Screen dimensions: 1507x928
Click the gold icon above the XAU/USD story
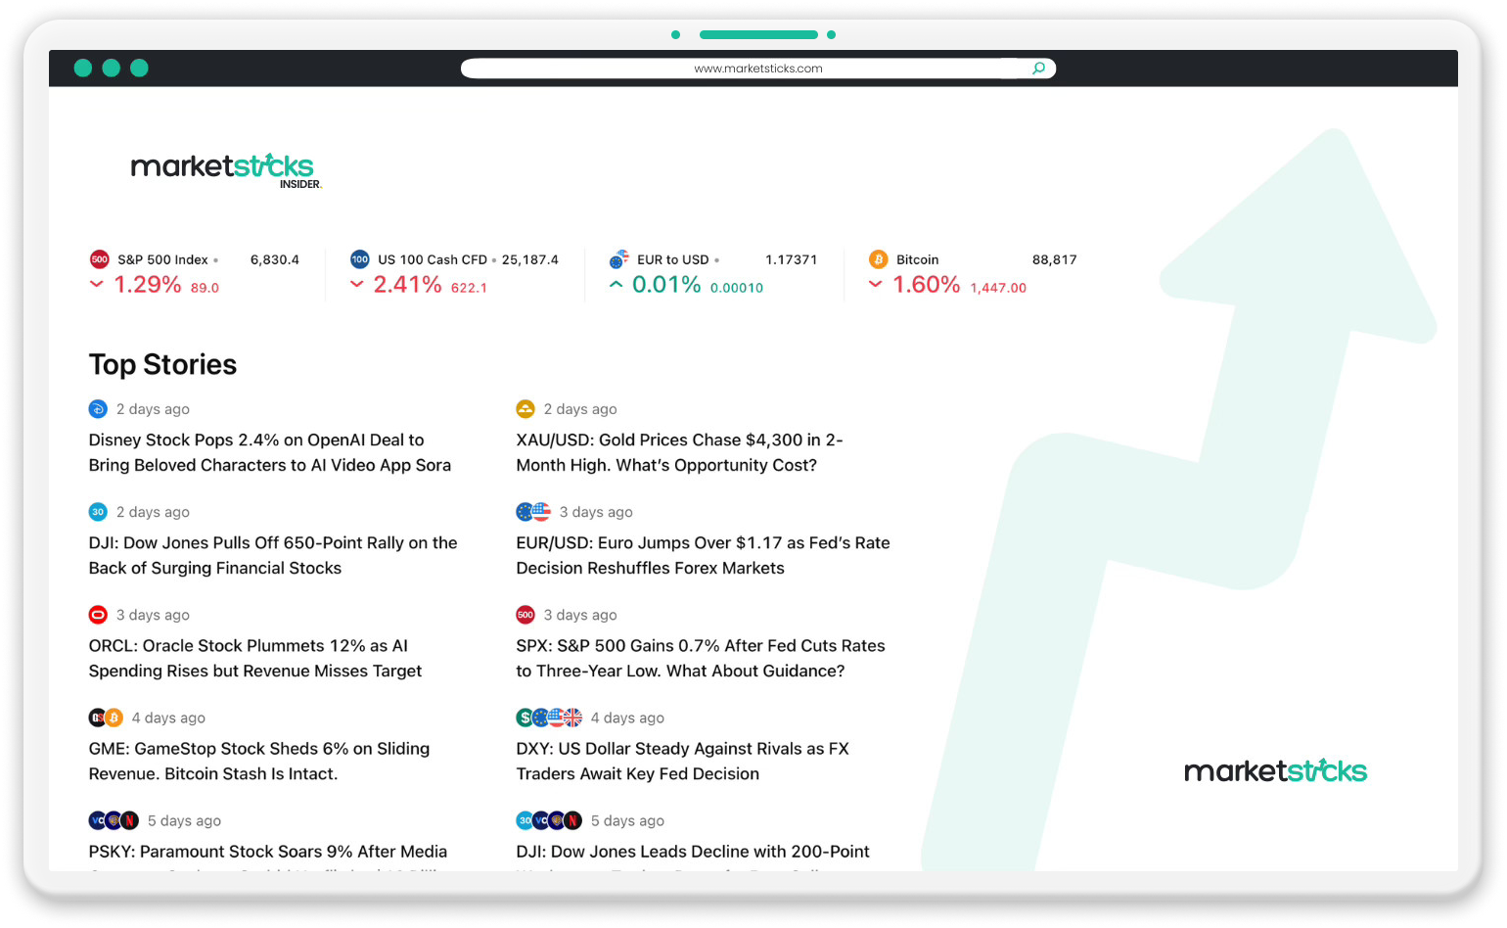tap(525, 409)
